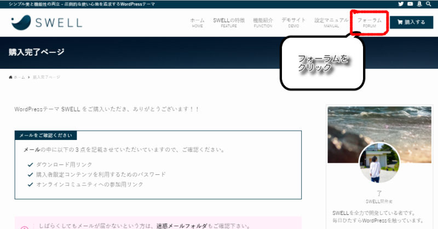Viewport: 438px width, 229px height.
Task: Open 設定マニュアル MANUAL menu item
Action: [x=331, y=22]
